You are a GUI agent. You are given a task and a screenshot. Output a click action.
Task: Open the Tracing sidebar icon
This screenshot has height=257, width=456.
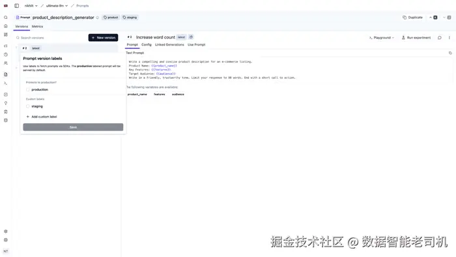coord(5,46)
